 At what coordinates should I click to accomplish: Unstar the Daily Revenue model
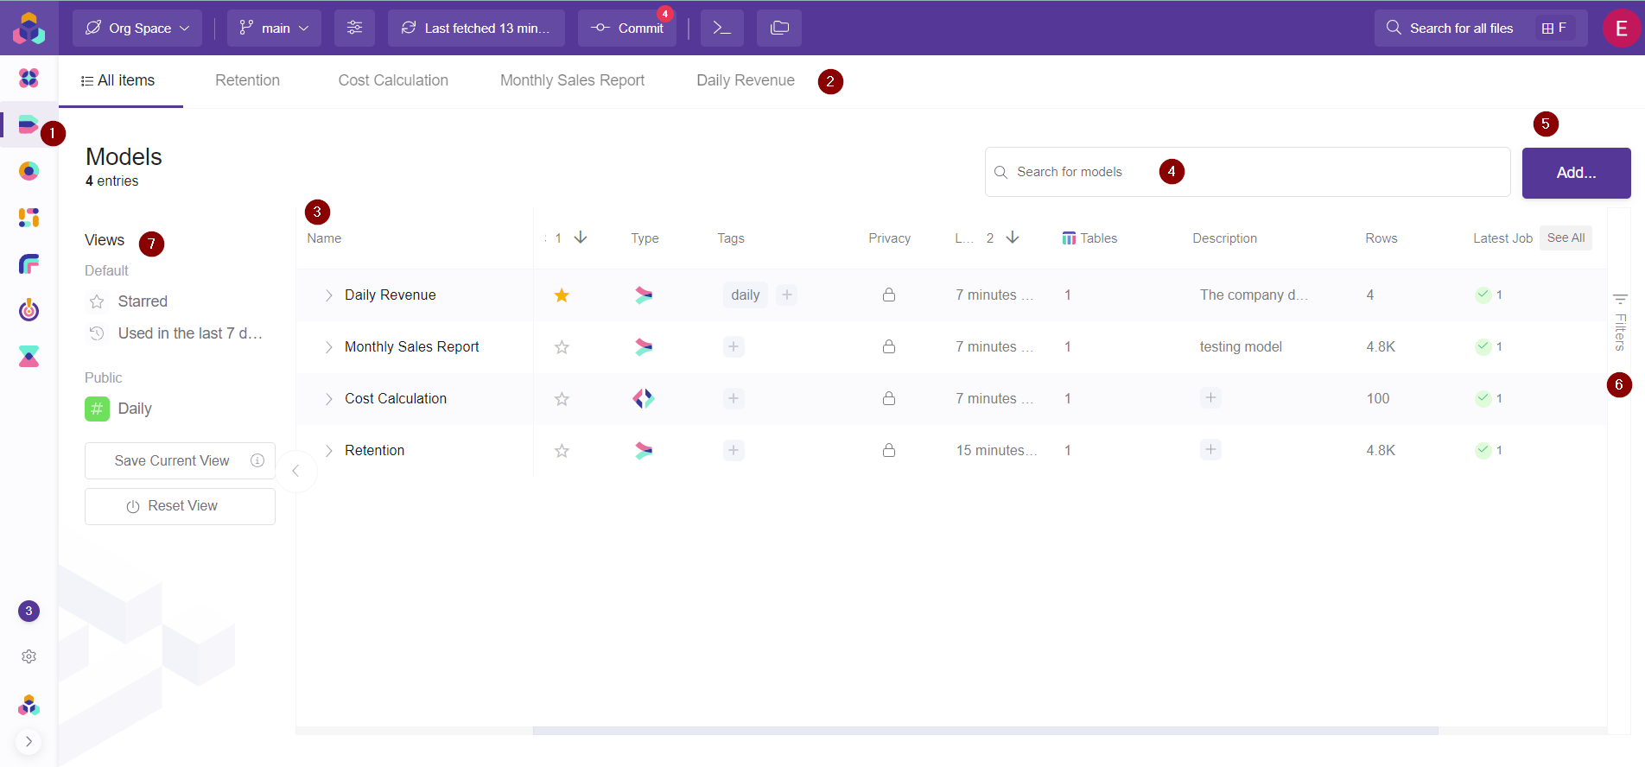pos(562,295)
